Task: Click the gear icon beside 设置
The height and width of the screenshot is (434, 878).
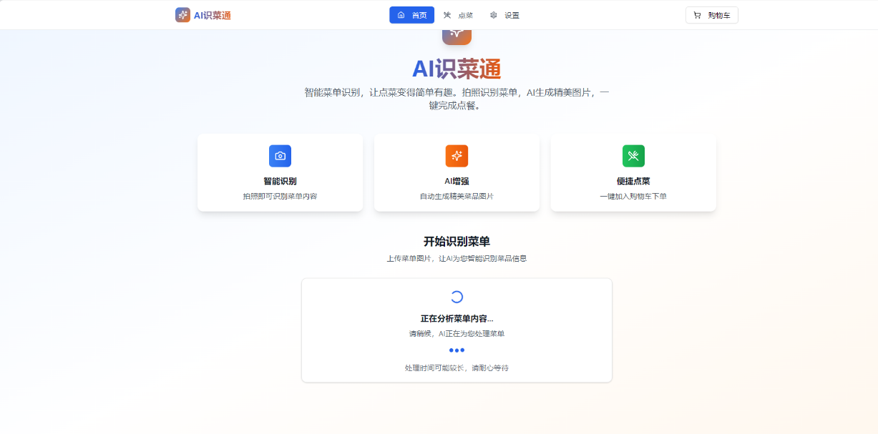Action: pos(493,15)
